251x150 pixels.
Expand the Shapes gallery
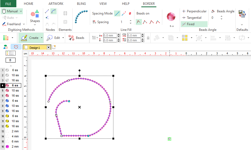tap(35, 25)
